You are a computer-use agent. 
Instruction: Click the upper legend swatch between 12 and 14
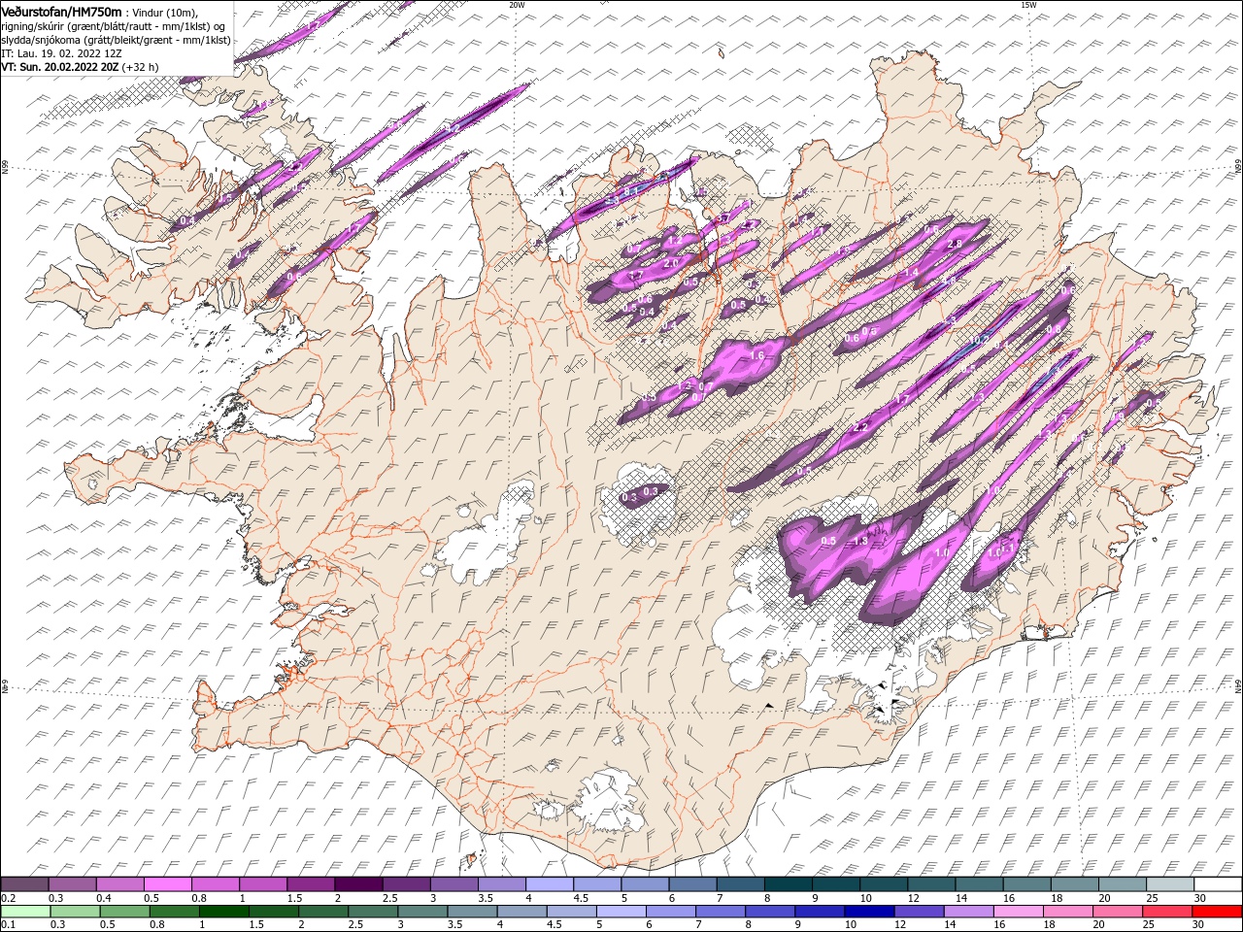pos(931,884)
